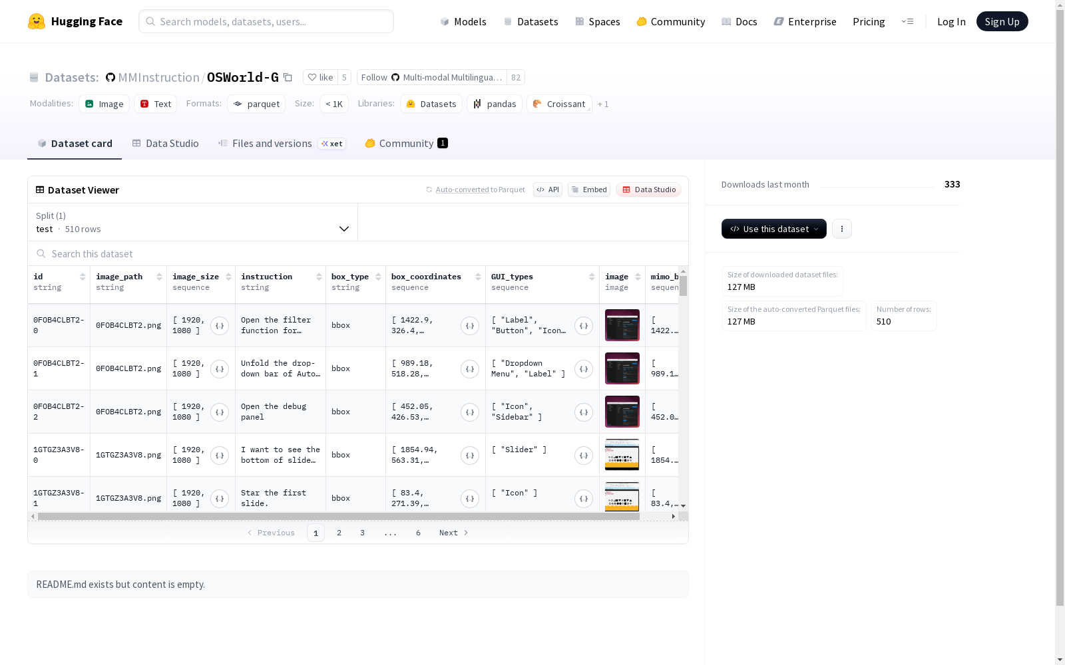This screenshot has height=665, width=1065.
Task: Focus the Search this dataset field
Action: click(x=358, y=253)
